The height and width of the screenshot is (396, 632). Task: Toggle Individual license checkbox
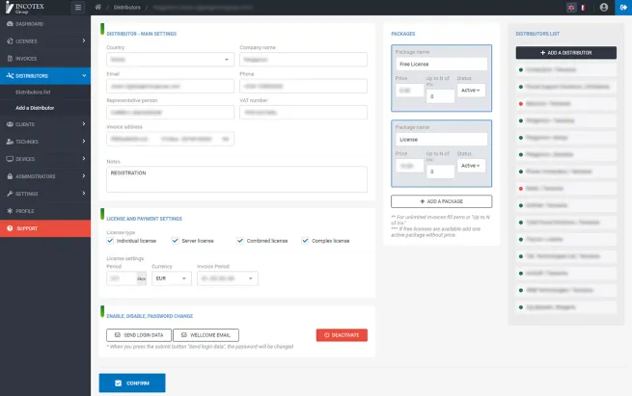(110, 241)
